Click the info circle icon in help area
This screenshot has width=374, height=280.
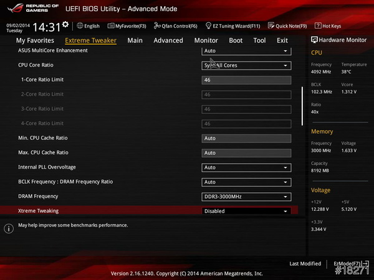[9, 228]
